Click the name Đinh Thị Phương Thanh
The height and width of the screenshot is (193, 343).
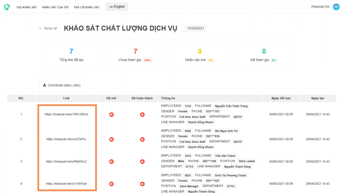point(230,175)
